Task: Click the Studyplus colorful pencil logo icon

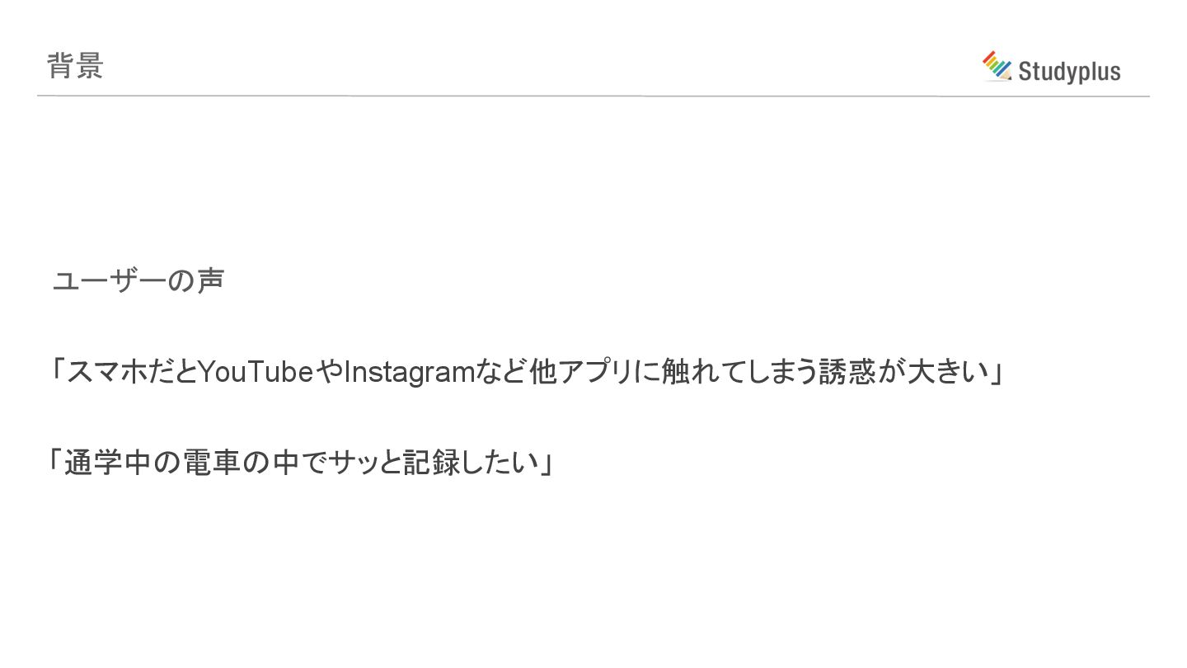Action: coord(997,66)
